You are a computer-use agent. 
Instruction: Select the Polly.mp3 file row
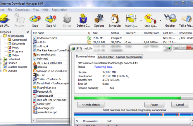(51, 59)
